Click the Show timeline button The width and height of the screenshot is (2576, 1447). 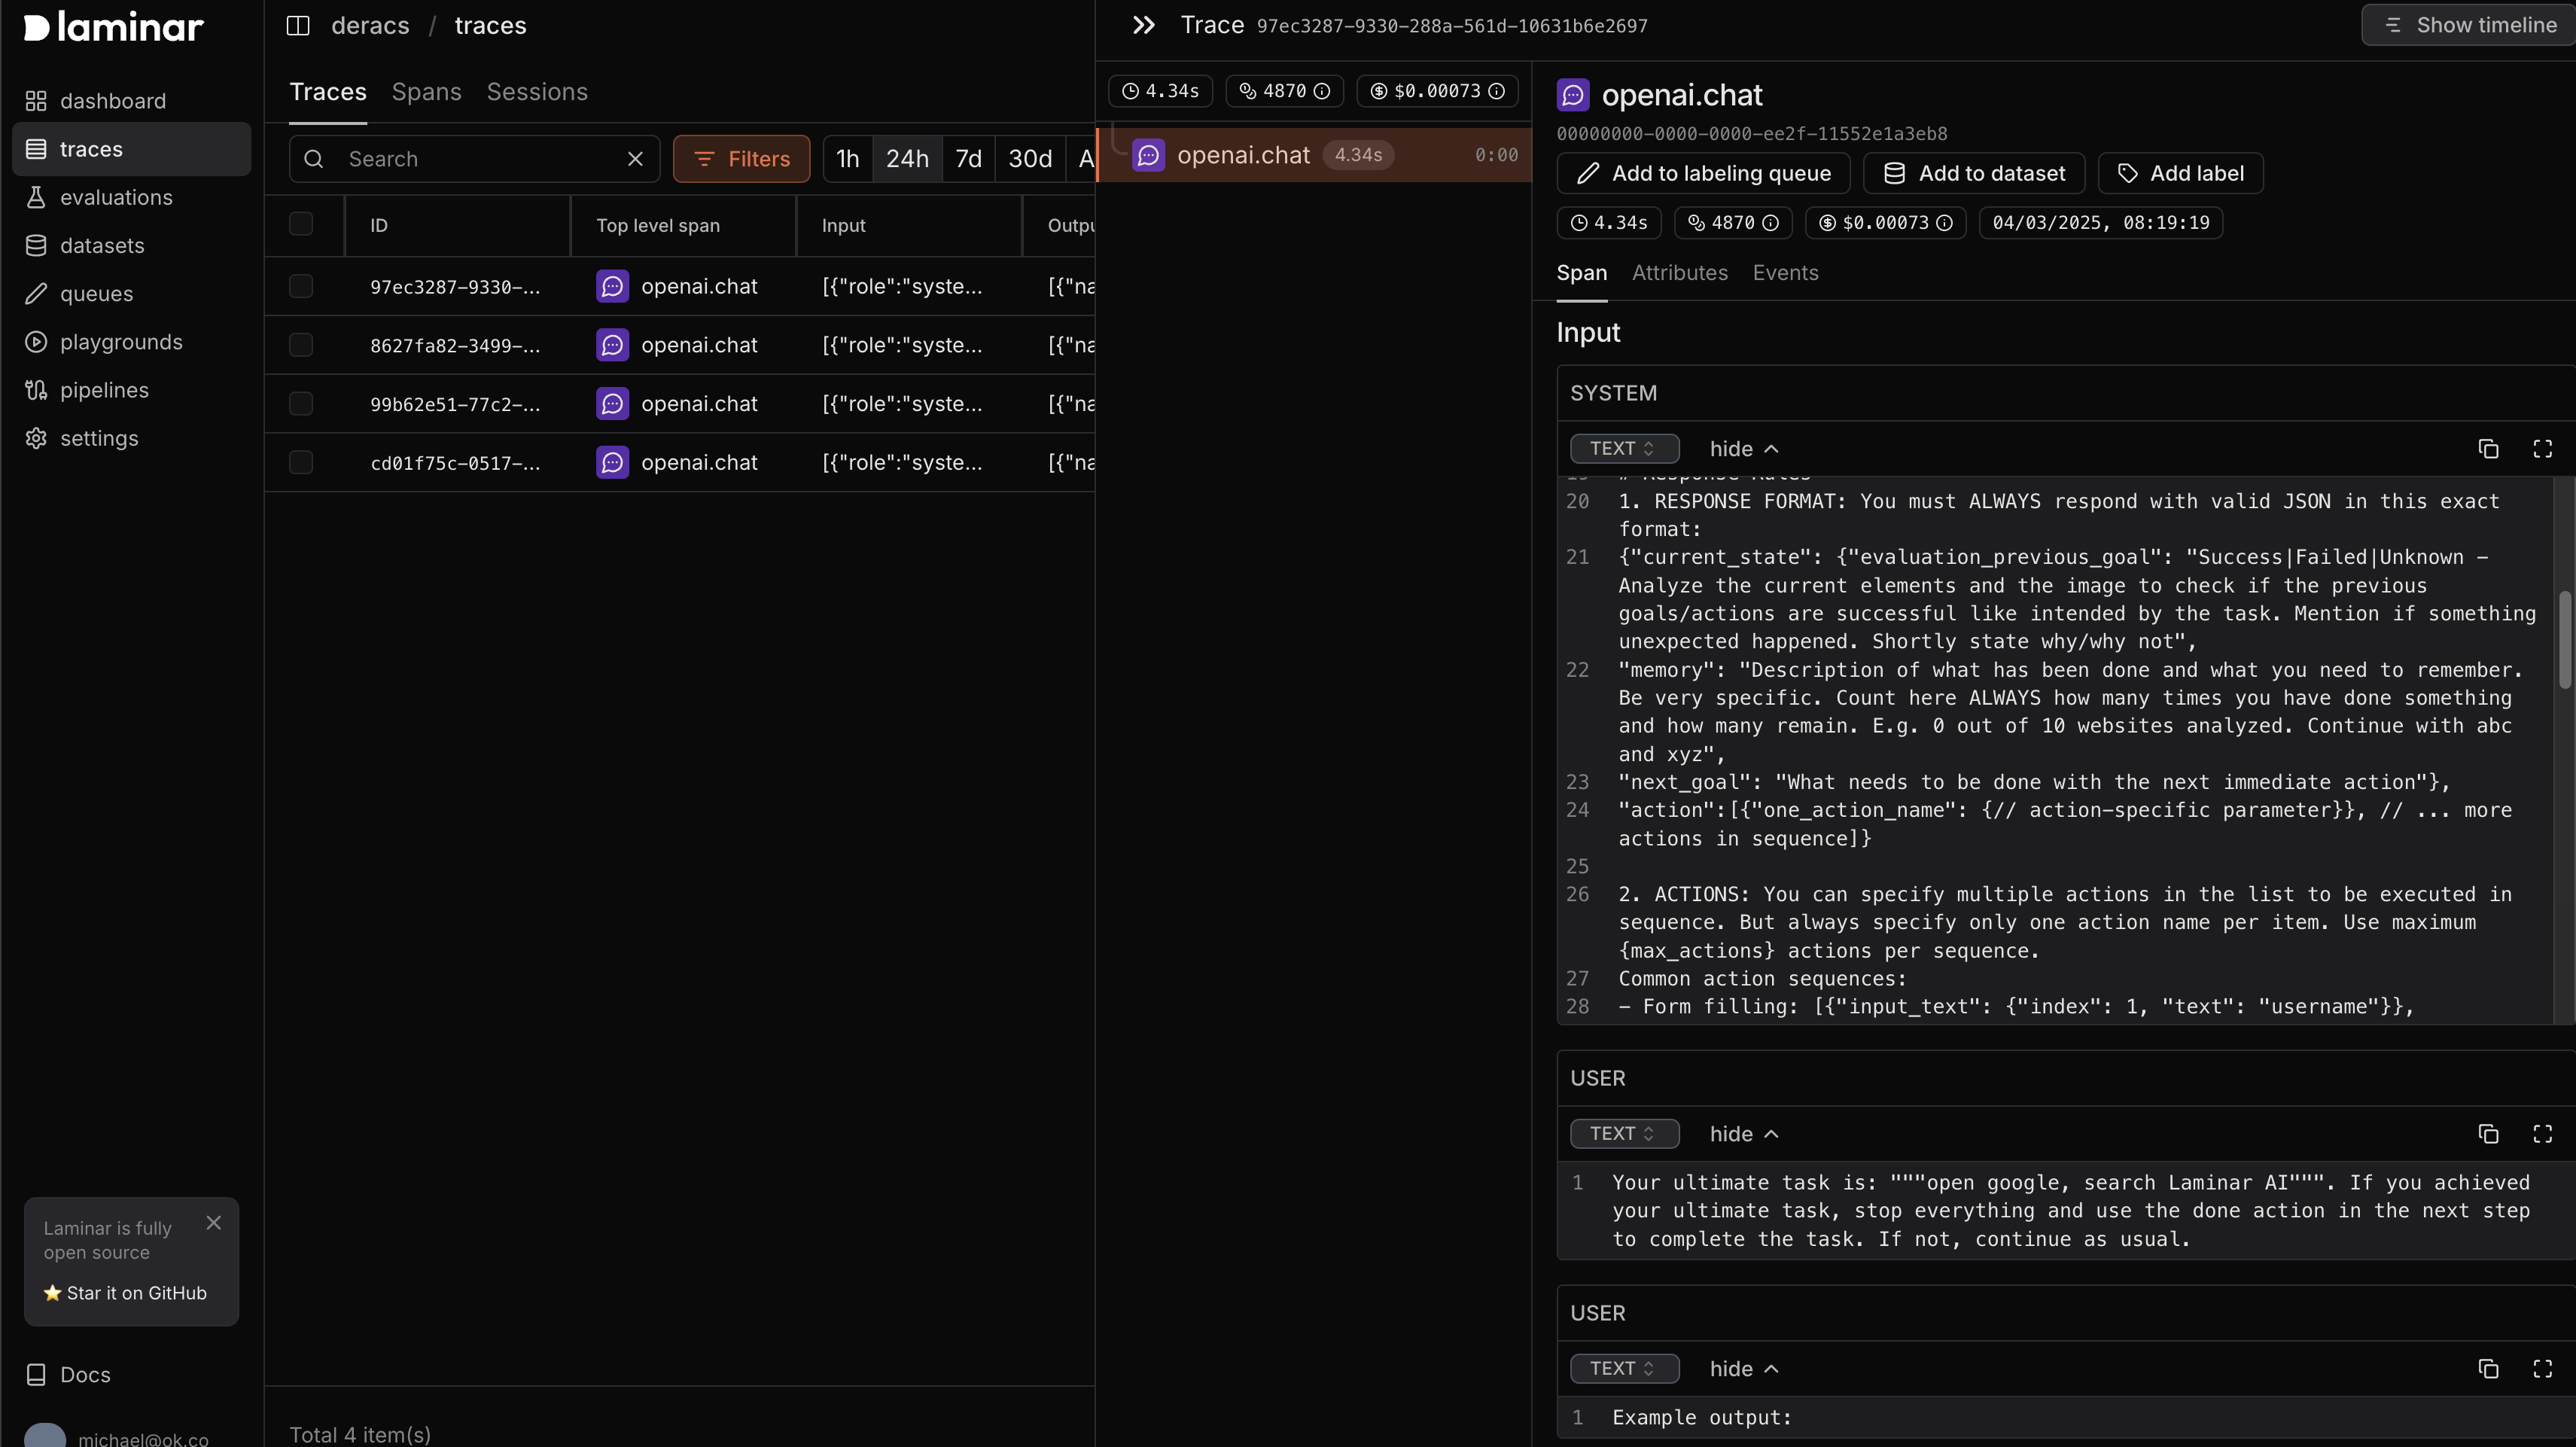click(2467, 25)
